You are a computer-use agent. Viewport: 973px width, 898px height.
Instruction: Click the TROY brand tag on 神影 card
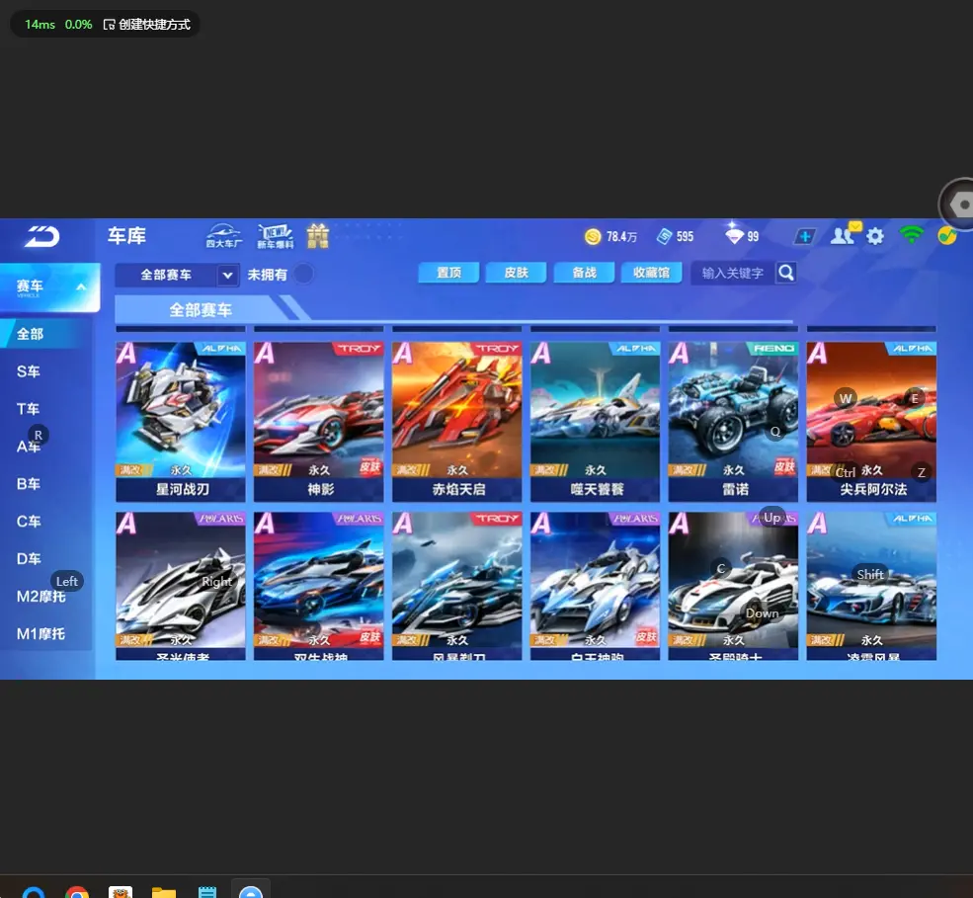point(360,349)
